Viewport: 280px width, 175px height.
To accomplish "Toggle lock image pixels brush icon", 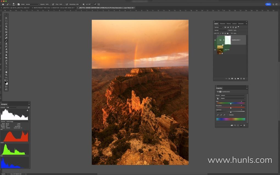I will 220,33.
